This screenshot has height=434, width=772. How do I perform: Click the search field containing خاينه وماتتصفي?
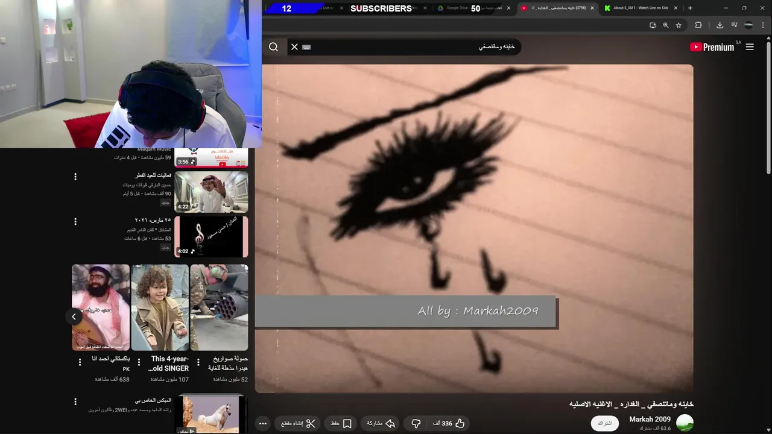coord(404,47)
